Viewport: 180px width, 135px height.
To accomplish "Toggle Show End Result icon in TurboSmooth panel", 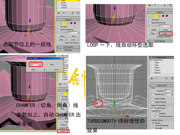I will 157,79.
